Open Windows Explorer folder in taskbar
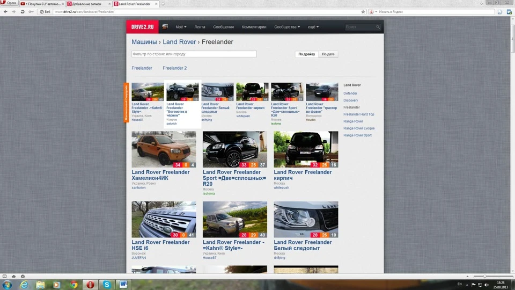The height and width of the screenshot is (290, 515). pos(40,285)
